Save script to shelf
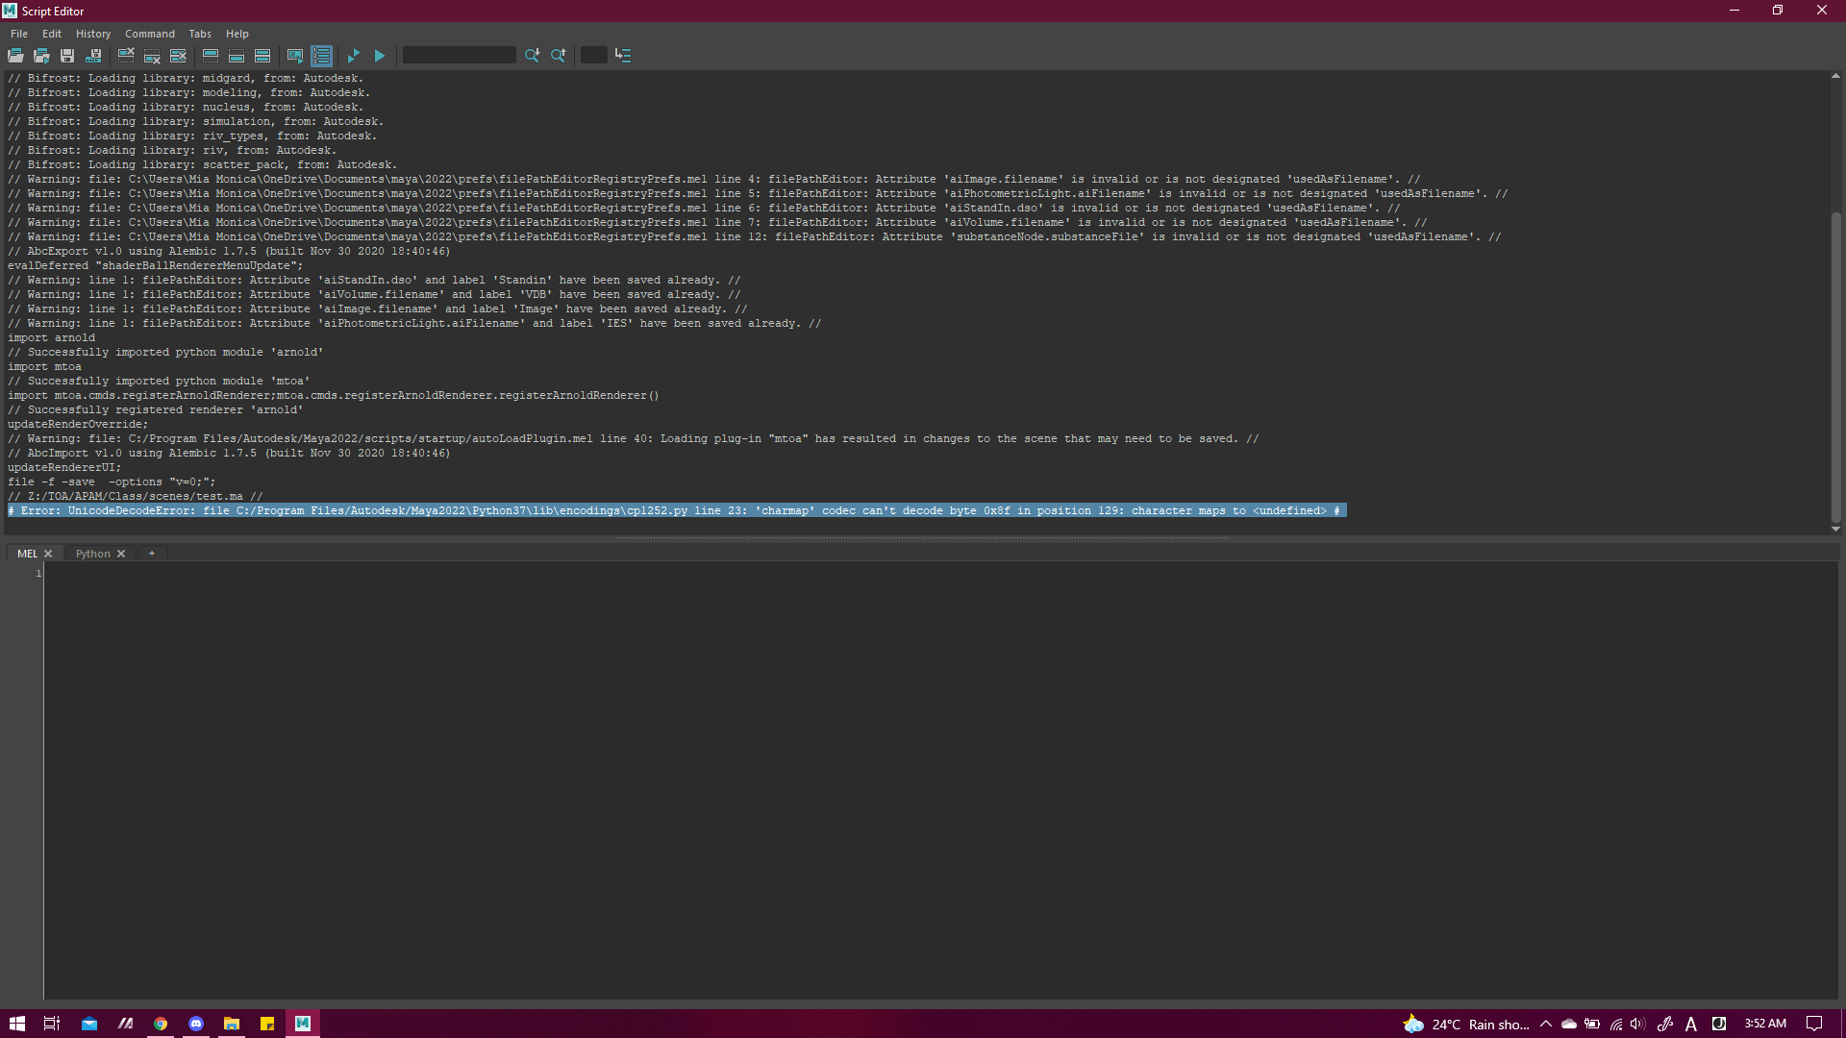The height and width of the screenshot is (1038, 1846). [93, 55]
